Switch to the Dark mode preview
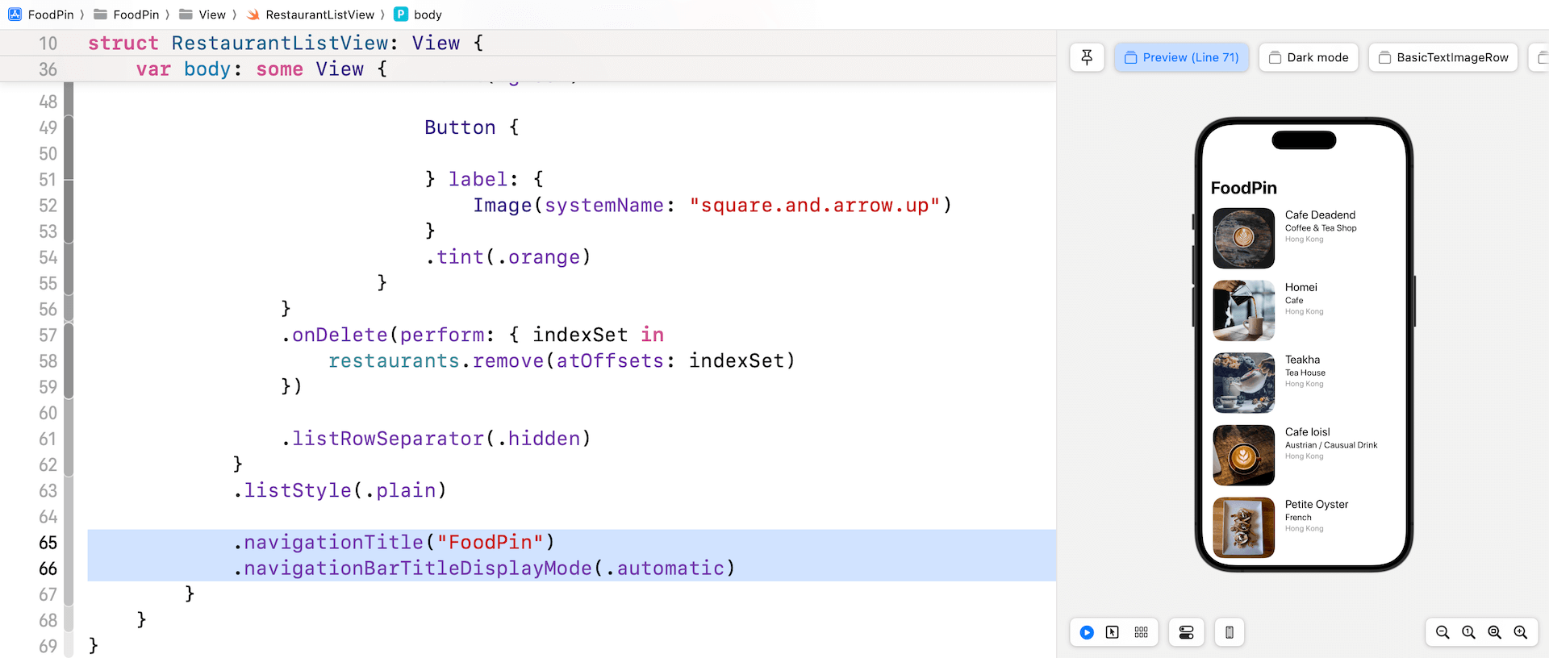Screen dimensions: 1549x658 click(x=1309, y=57)
